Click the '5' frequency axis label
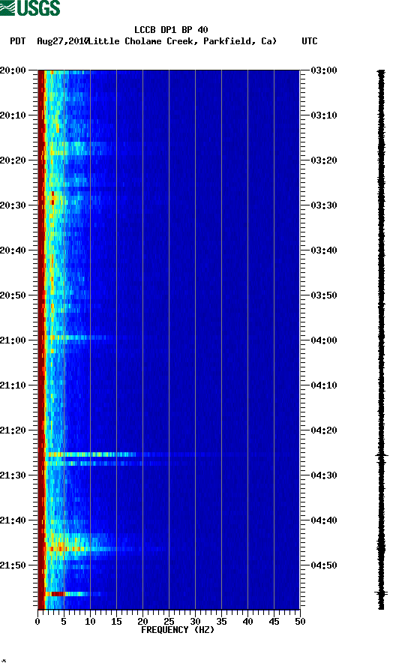Image resolution: width=414 pixels, height=669 pixels. pyautogui.click(x=64, y=622)
